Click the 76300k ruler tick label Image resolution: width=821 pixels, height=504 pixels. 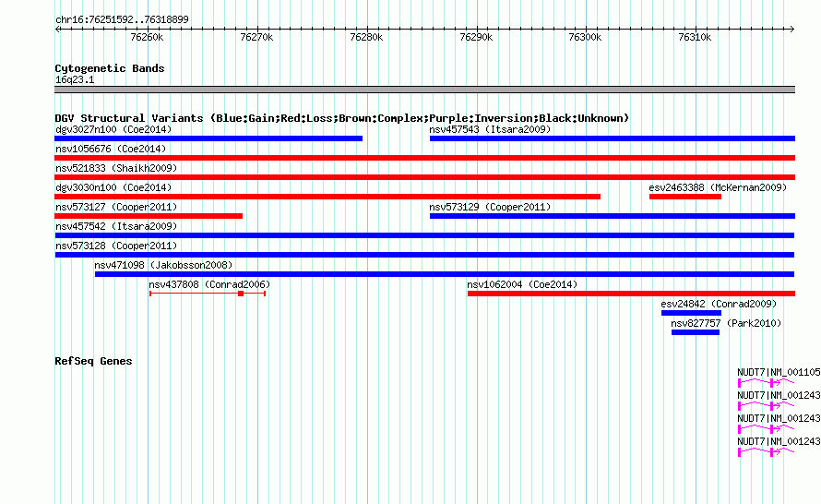pos(586,37)
